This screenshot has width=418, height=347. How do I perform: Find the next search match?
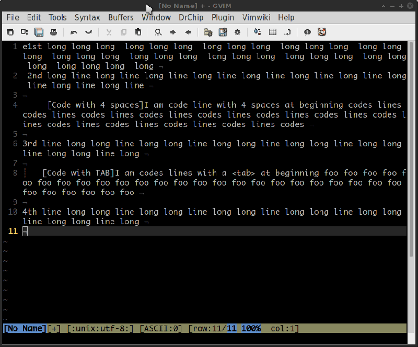[172, 32]
